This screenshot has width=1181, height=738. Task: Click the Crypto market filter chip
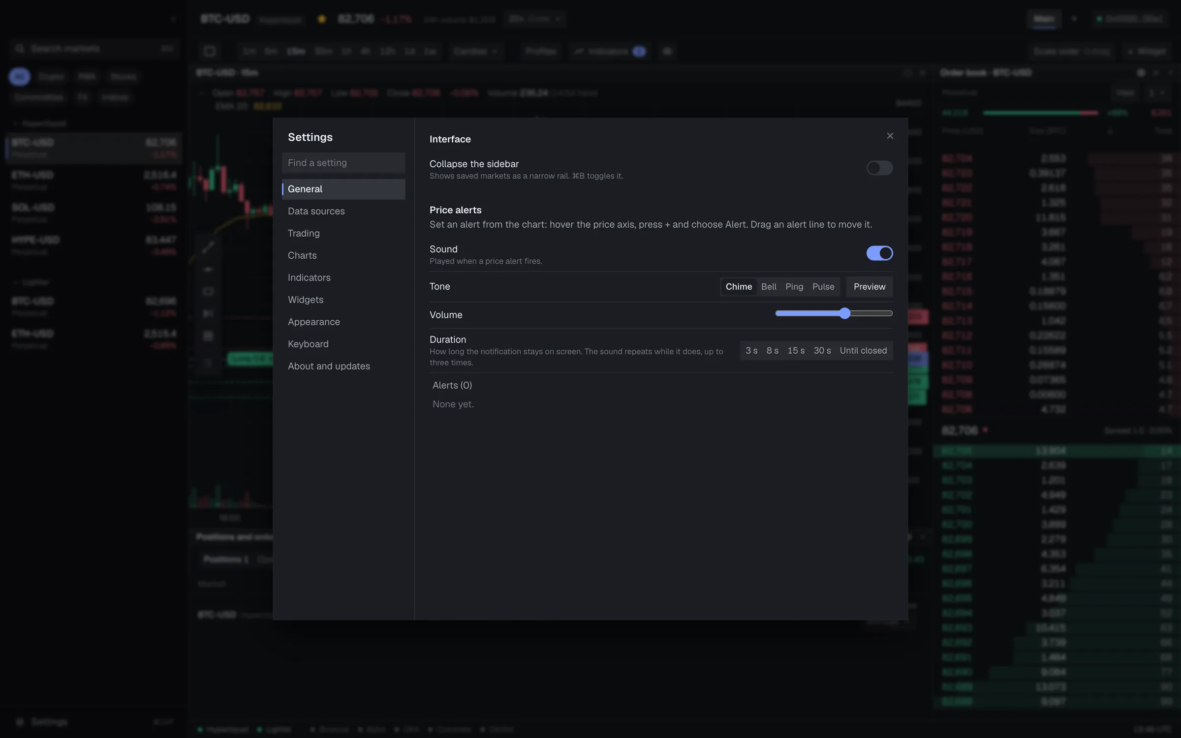click(52, 77)
